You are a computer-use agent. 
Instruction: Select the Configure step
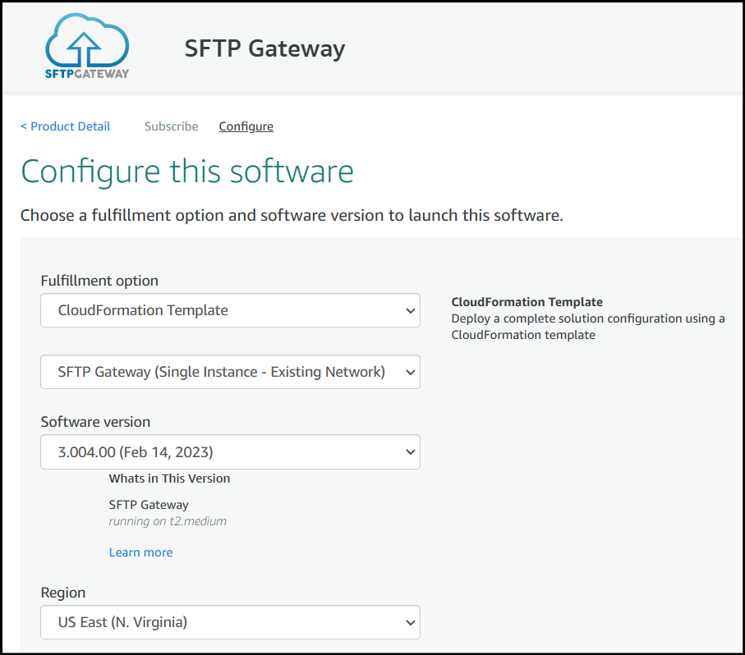point(246,126)
